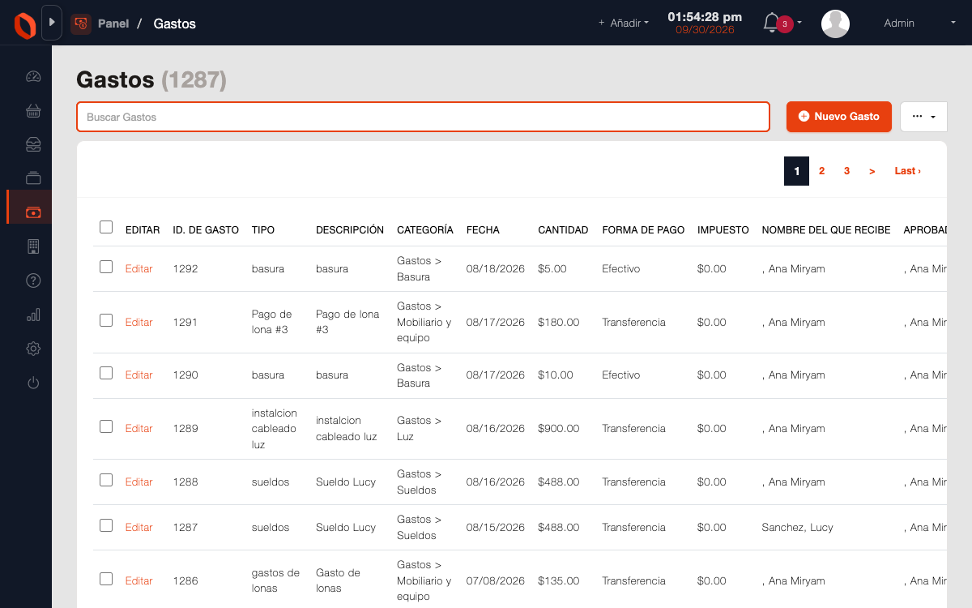Select the active expenses money icon in sidebar

point(33,212)
